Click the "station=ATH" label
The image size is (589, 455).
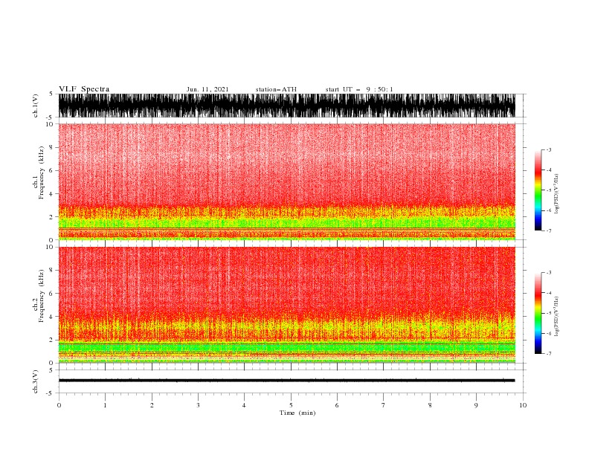[276, 89]
